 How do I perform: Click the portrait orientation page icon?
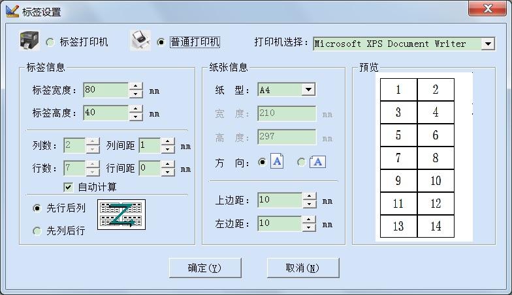277,162
